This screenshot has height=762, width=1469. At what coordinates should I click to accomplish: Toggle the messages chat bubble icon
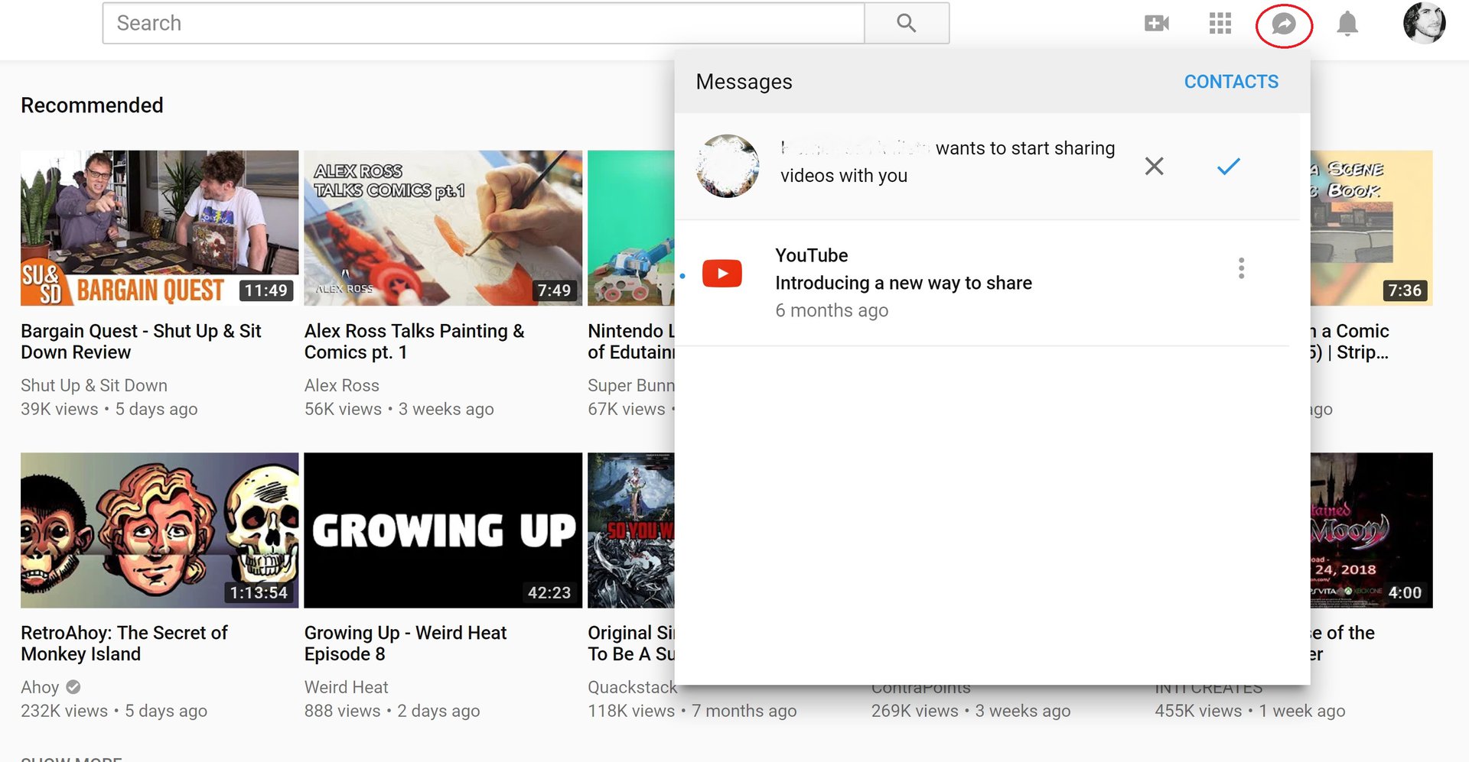point(1284,24)
